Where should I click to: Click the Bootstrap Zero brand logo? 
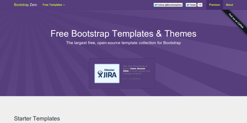click(25, 5)
